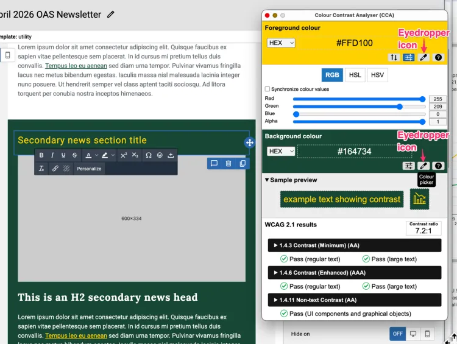Viewport: 457px width, 344px height.
Task: Insert special character Omega icon
Action: 149,155
